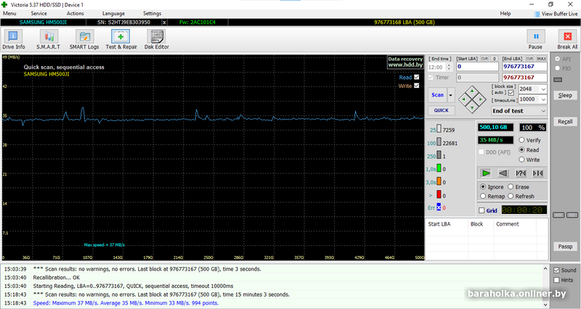
Task: Click the CUR button beside Start LBA
Action: coord(484,59)
